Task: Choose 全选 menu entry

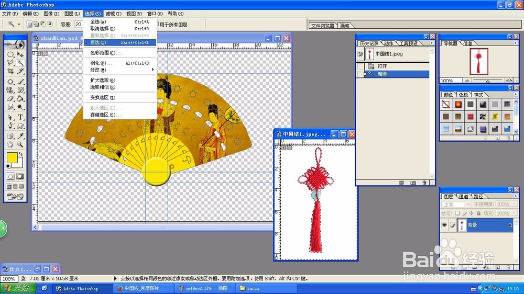Action: click(119, 21)
